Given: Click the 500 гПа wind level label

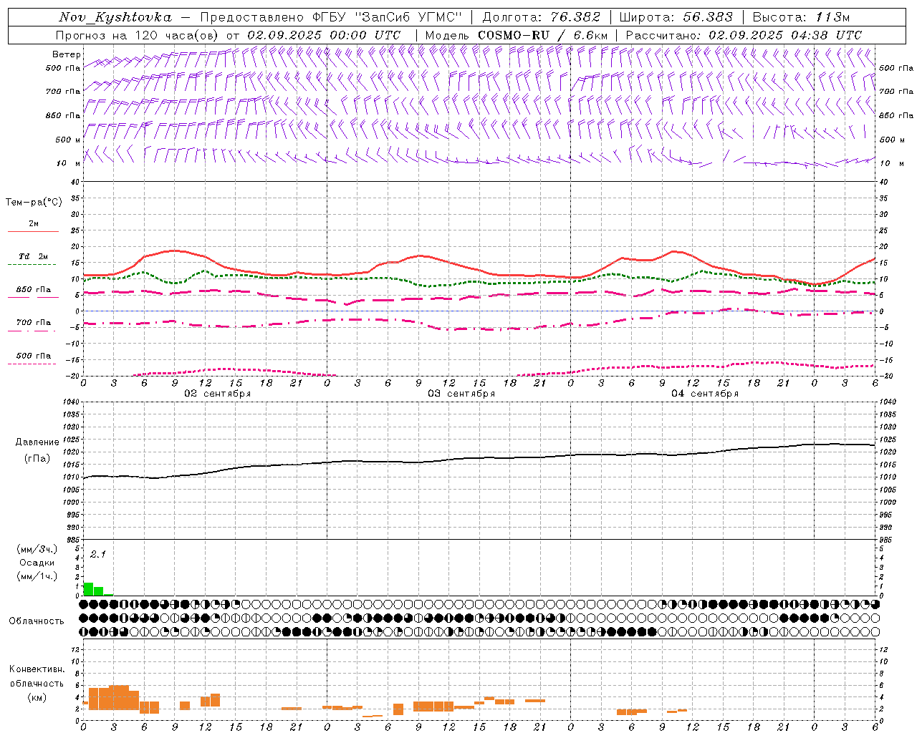Looking at the screenshot, I should pyautogui.click(x=63, y=68).
